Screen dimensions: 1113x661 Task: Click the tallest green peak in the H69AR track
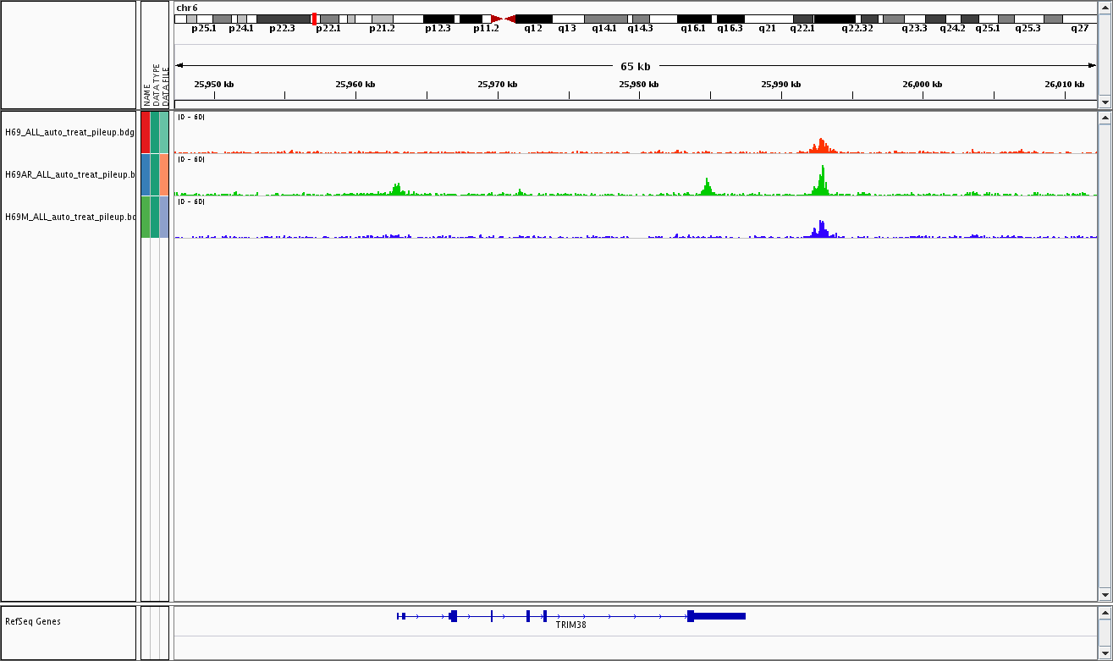tap(822, 179)
